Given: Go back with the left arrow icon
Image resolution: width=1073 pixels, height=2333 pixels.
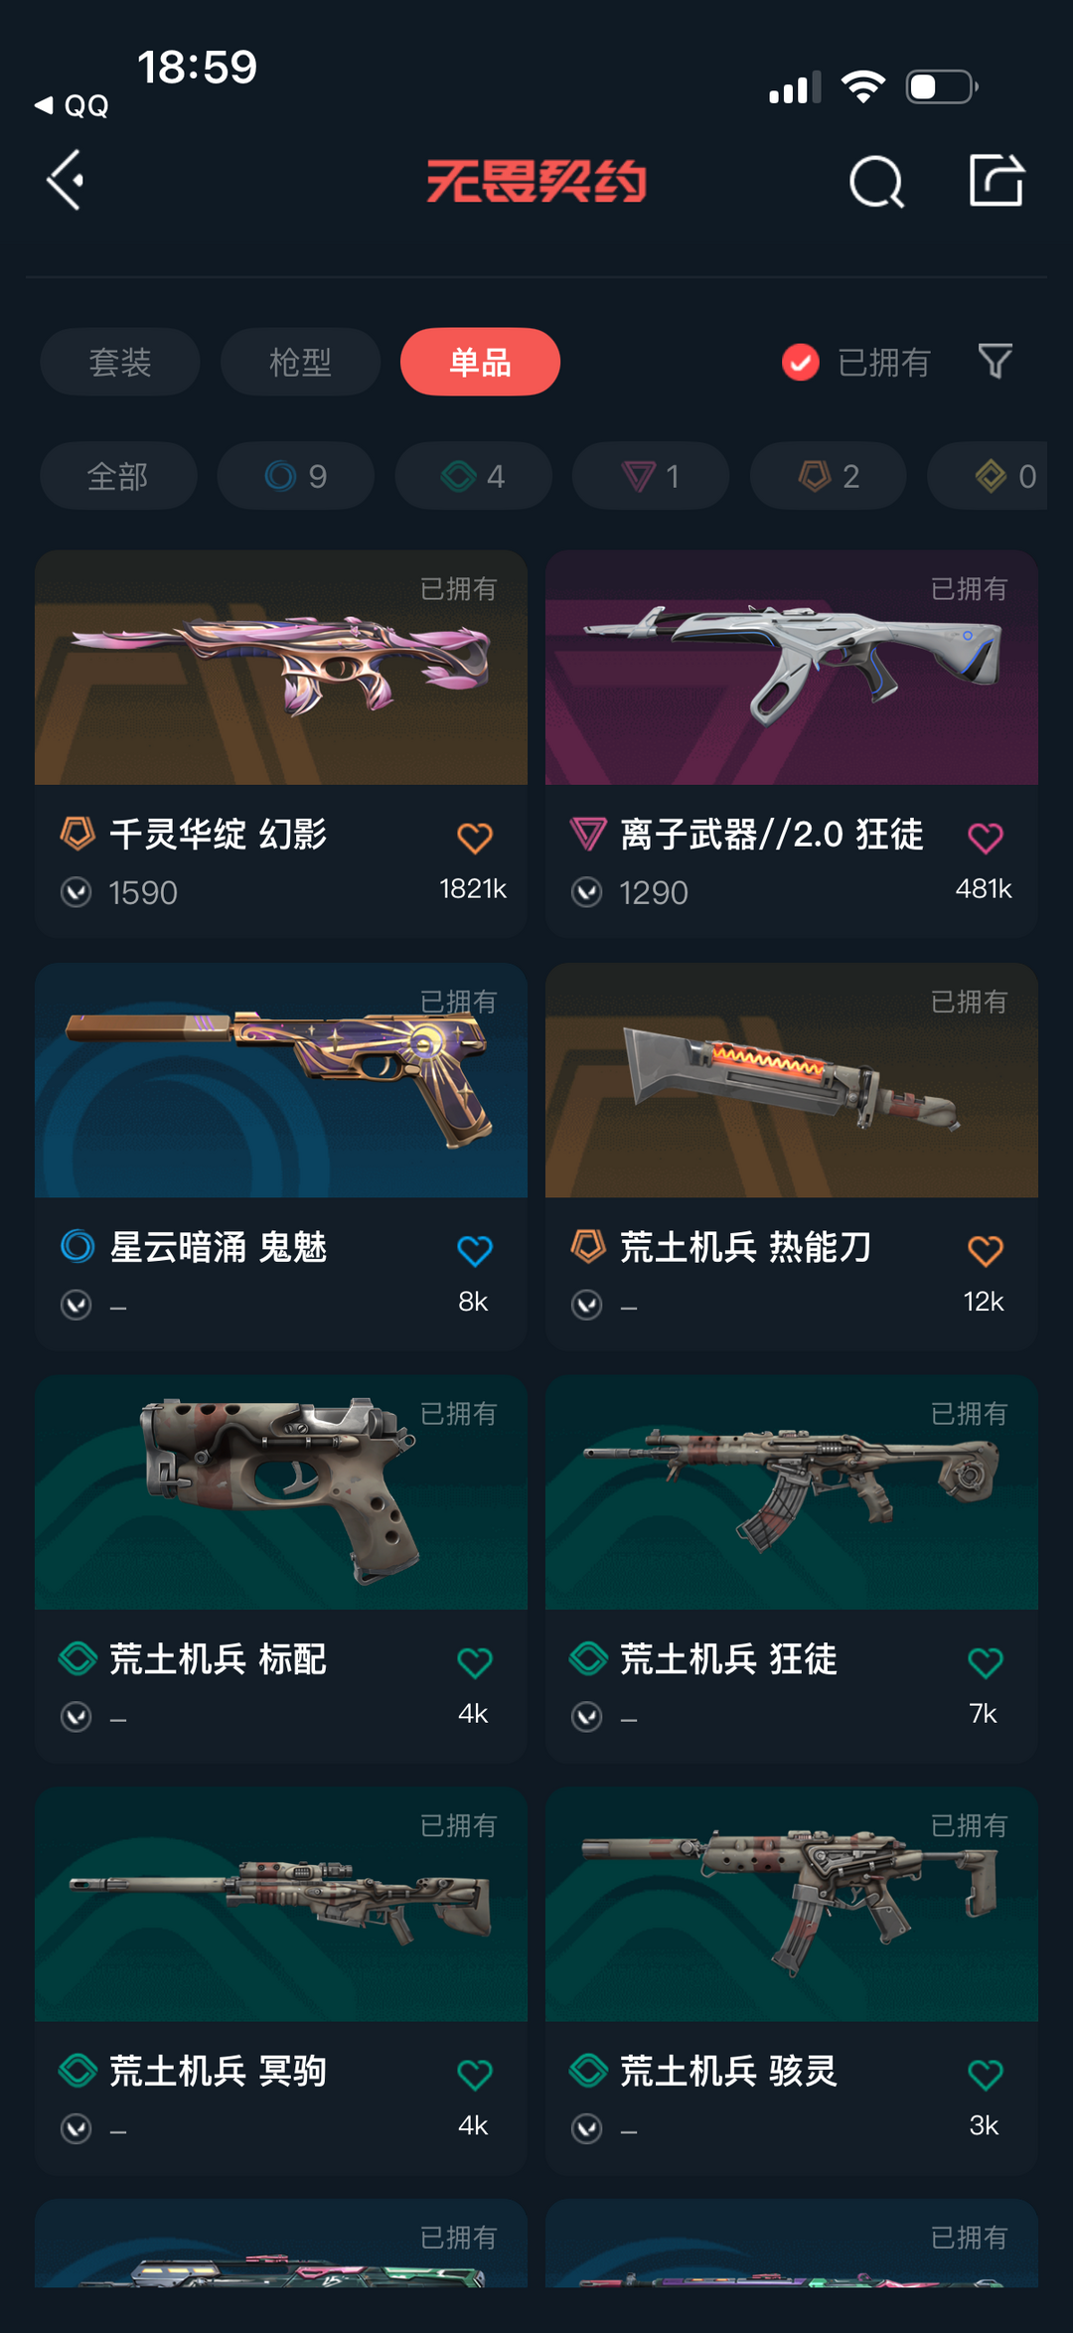Looking at the screenshot, I should 66,181.
